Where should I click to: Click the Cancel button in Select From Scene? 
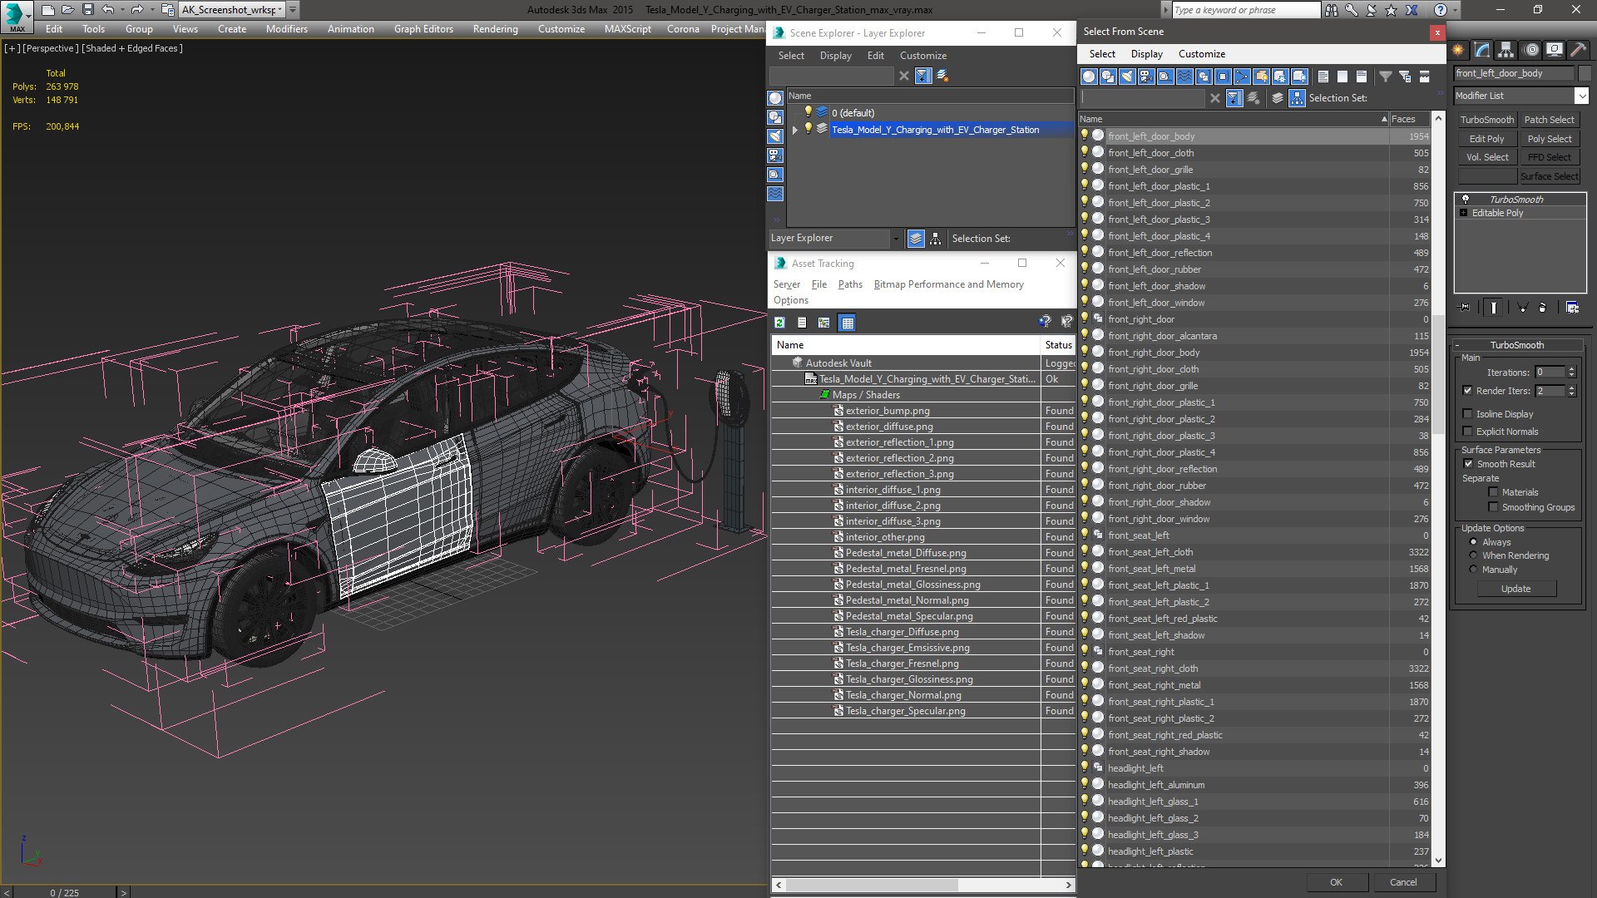click(x=1402, y=882)
